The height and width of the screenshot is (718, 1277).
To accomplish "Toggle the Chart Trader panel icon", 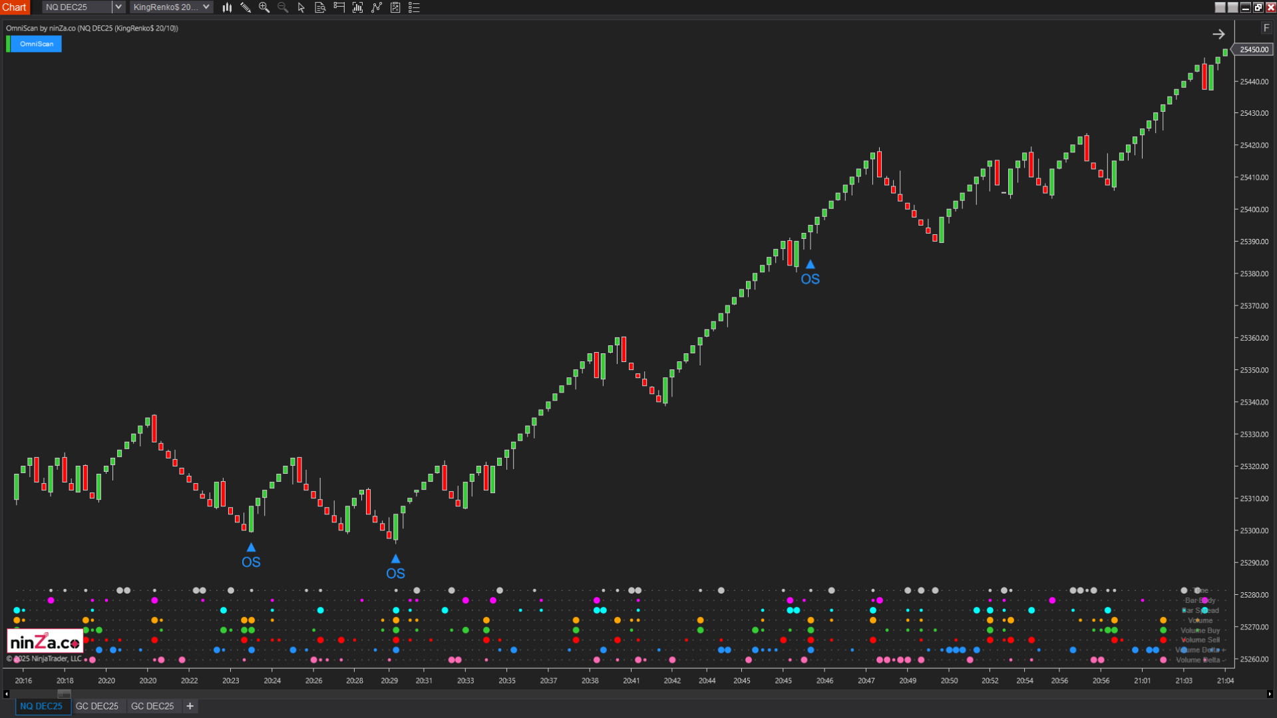I will [x=338, y=7].
